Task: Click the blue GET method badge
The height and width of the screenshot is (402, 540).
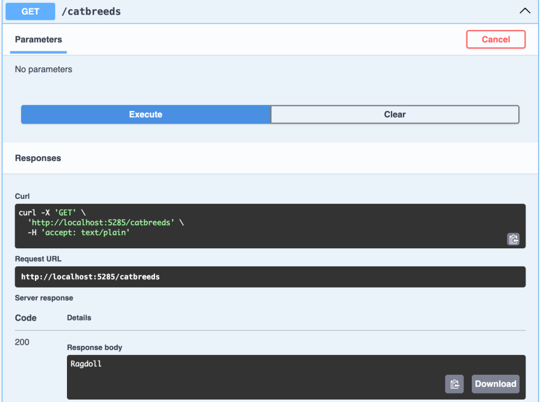Action: [30, 11]
